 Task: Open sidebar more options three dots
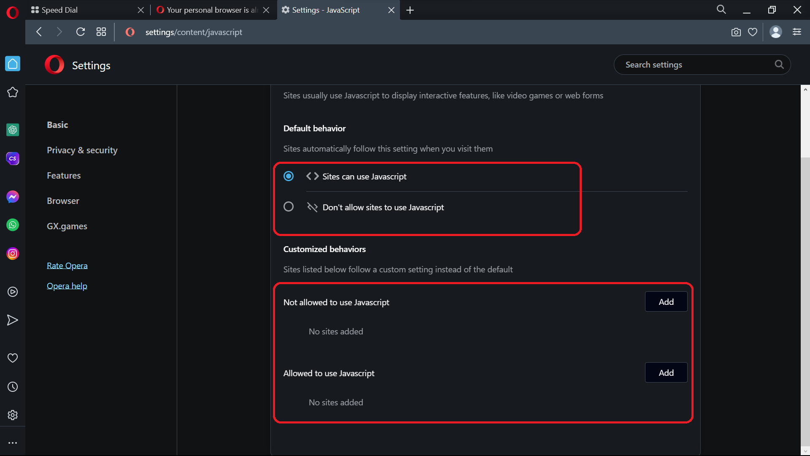click(13, 443)
